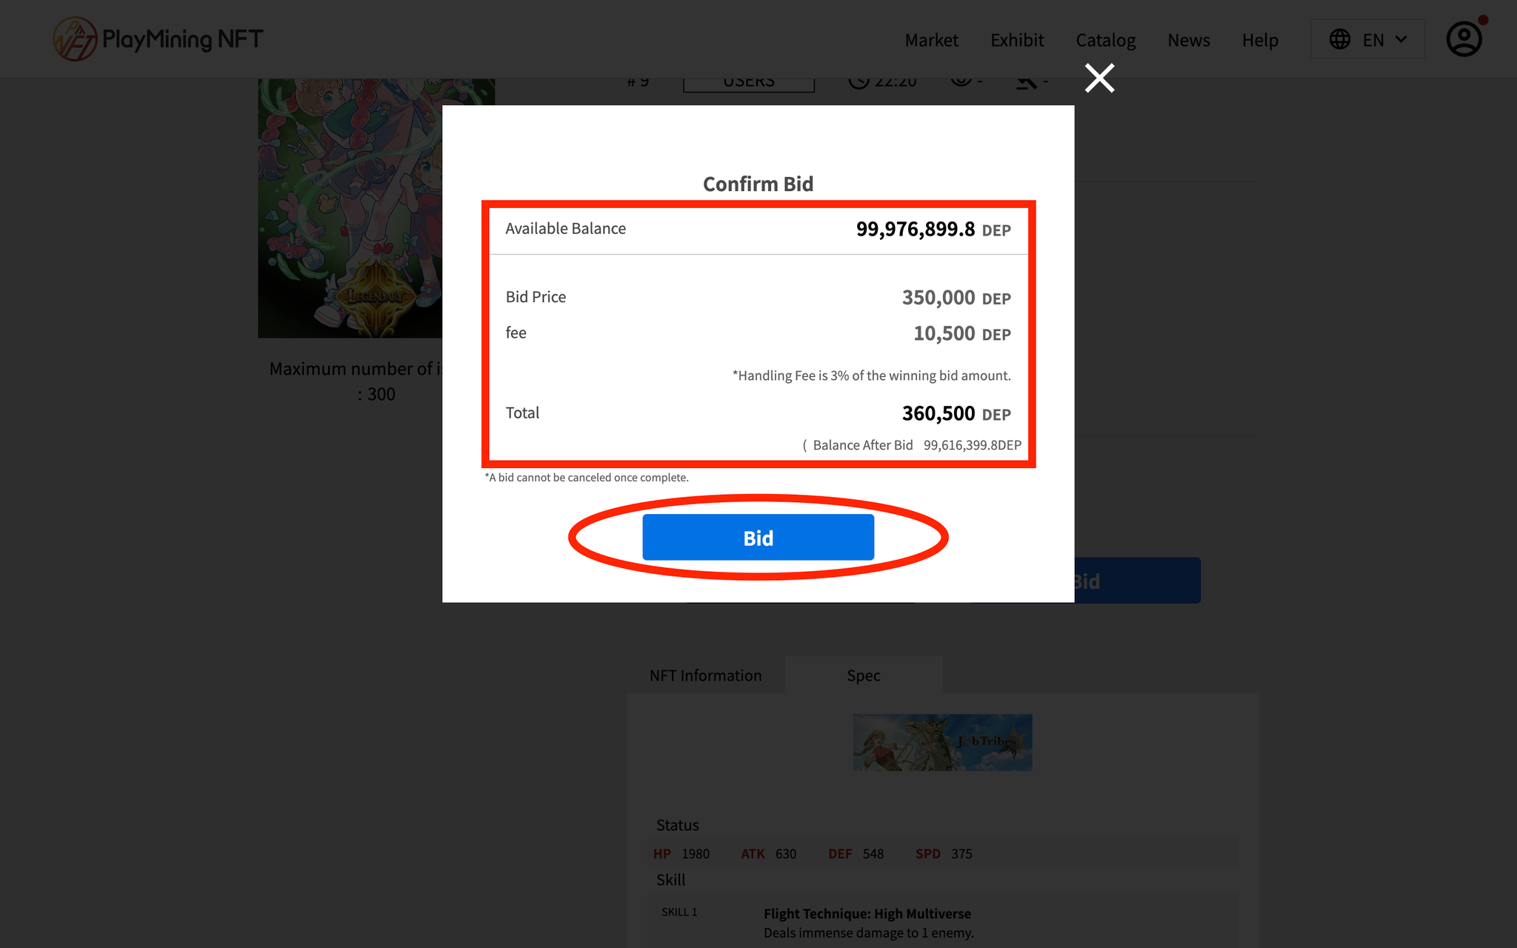
Task: Open the Catalog menu item
Action: pyautogui.click(x=1106, y=40)
